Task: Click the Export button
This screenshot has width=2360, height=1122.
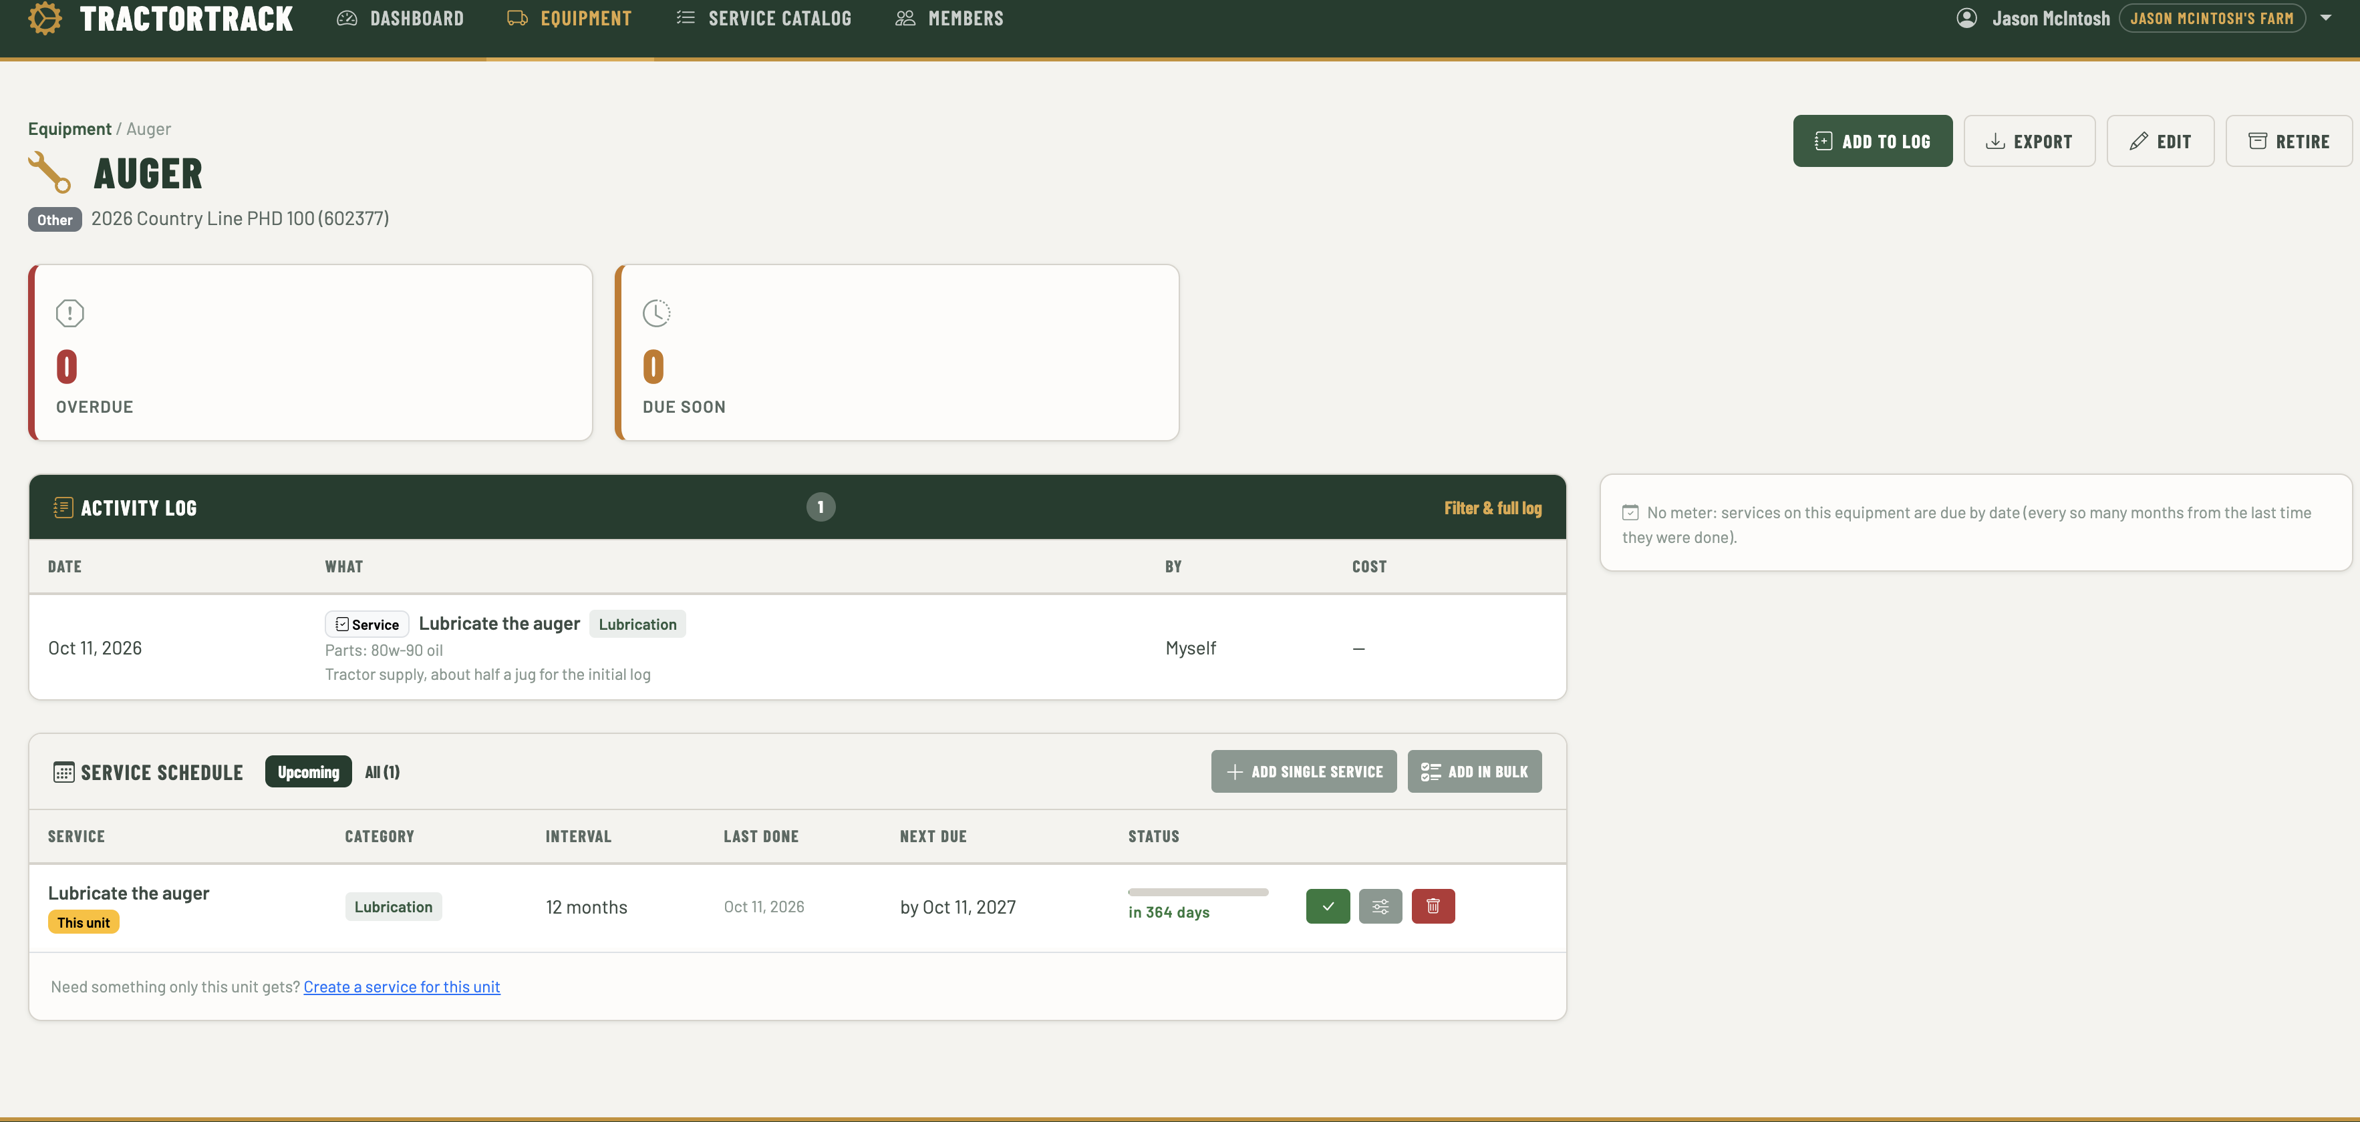Action: [2029, 141]
